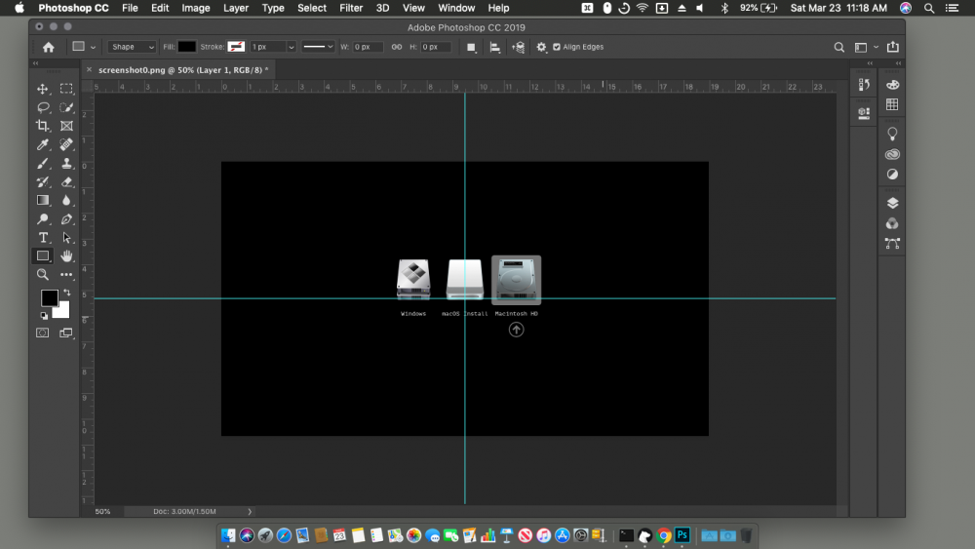Open the Layers panel icon

tap(892, 203)
